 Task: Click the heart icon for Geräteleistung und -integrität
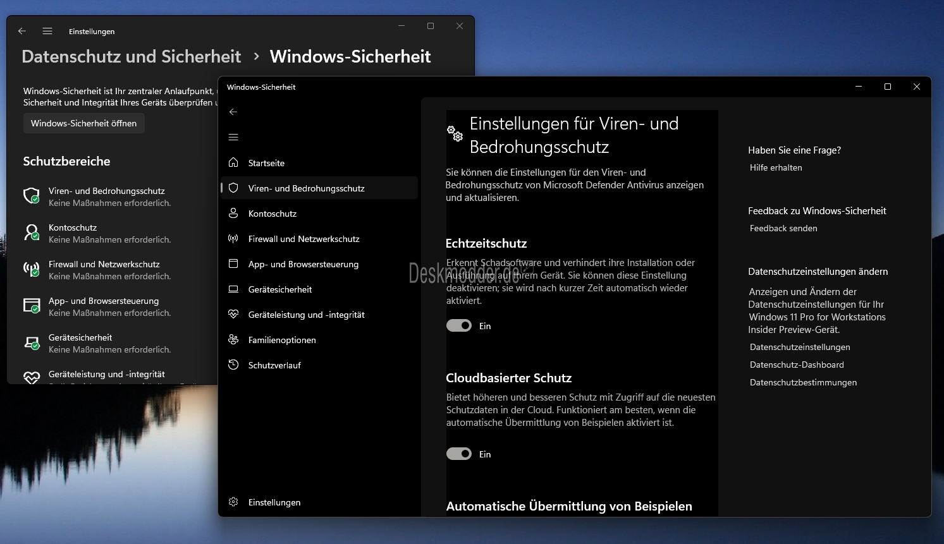233,314
